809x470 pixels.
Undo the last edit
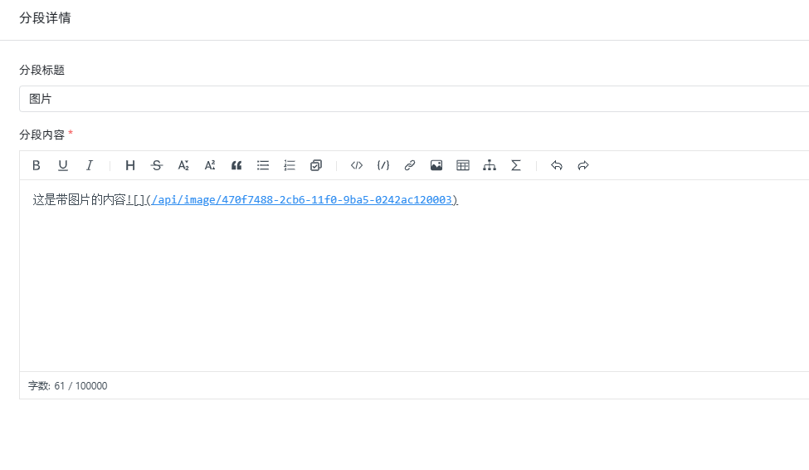click(556, 165)
